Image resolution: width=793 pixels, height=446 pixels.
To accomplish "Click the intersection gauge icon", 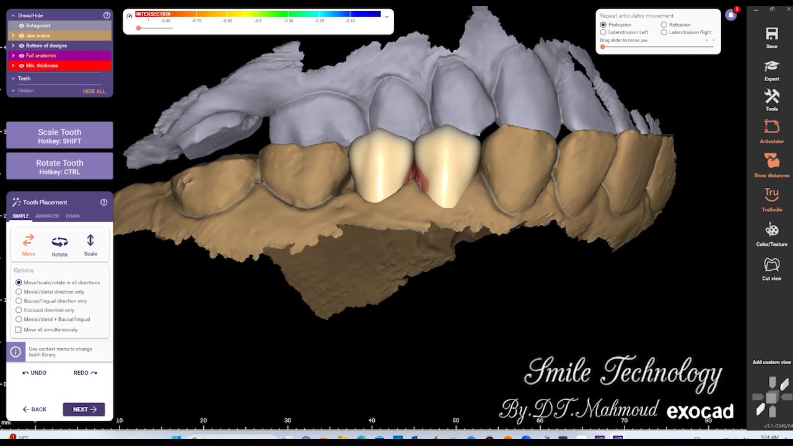I will [129, 15].
